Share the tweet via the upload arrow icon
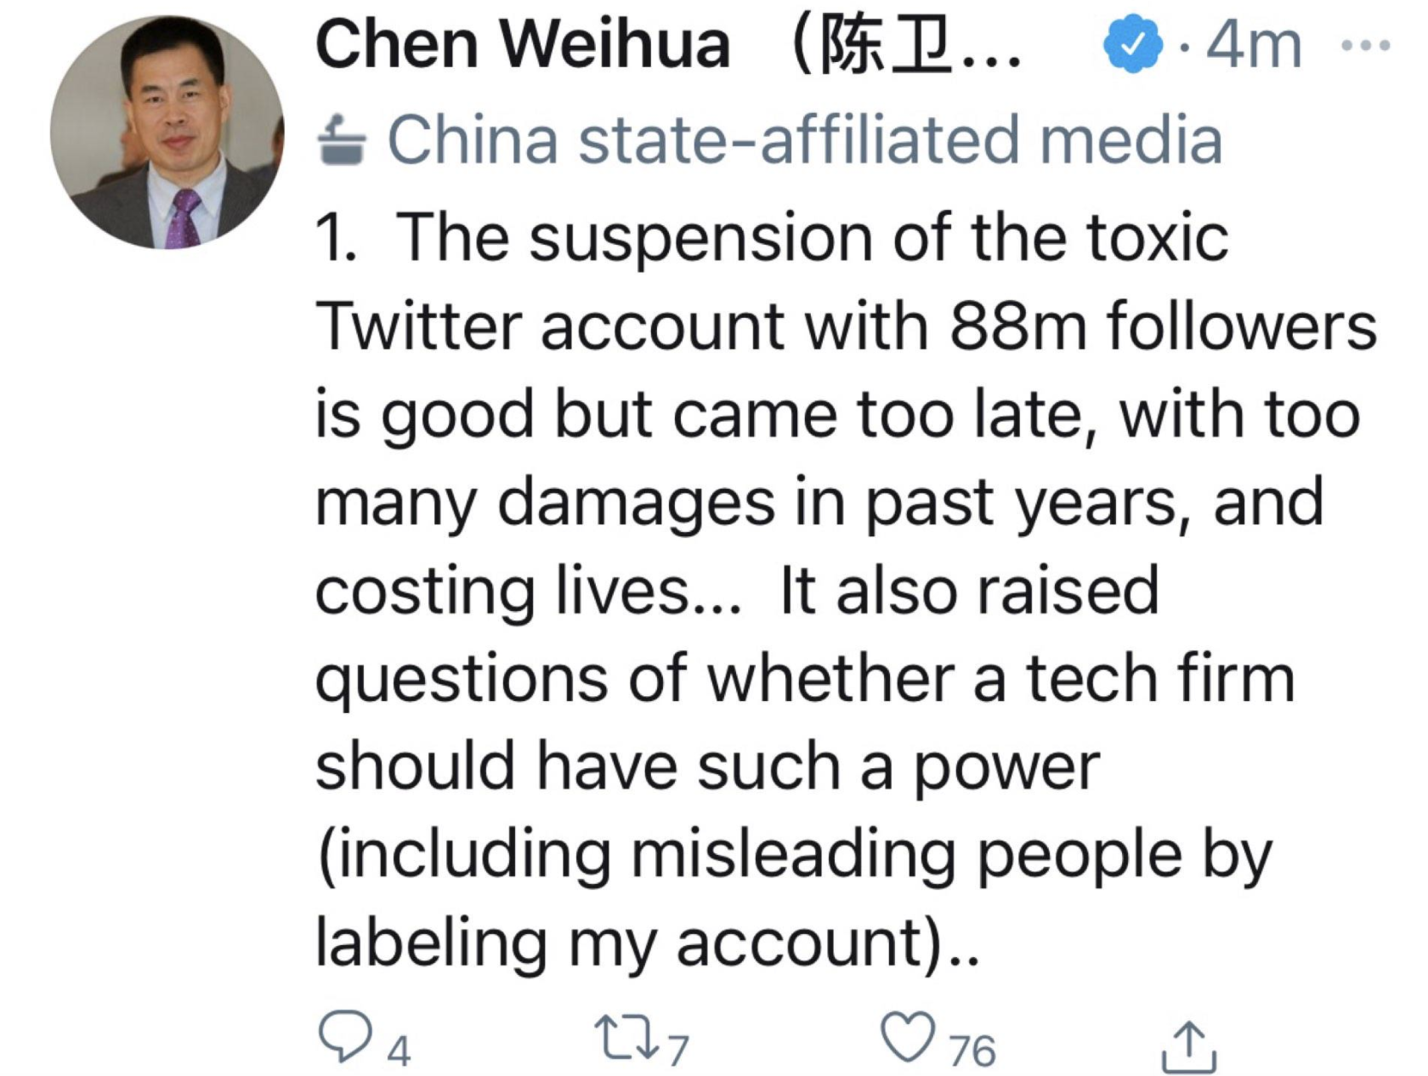Image resolution: width=1428 pixels, height=1076 pixels. click(1187, 1045)
